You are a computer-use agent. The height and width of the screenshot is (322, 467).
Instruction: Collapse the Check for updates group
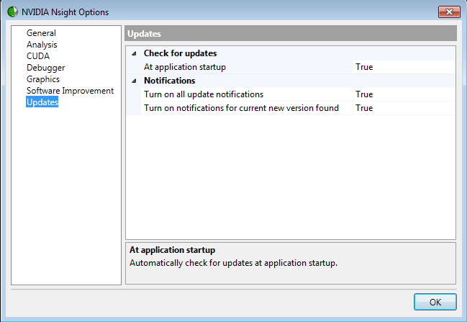pyautogui.click(x=134, y=53)
